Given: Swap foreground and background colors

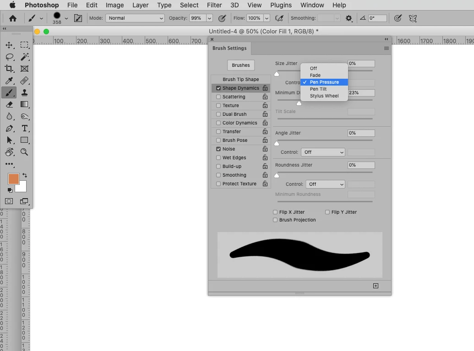Looking at the screenshot, I should (x=25, y=175).
